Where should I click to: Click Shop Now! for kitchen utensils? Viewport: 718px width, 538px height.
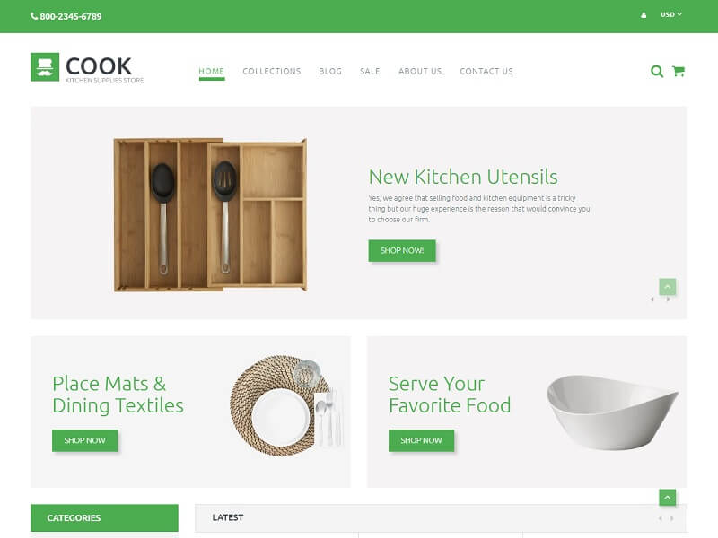tap(402, 251)
